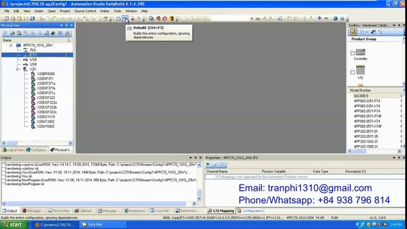The width and height of the screenshot is (407, 229).
Task: Pin the Physical View panel
Action: (67, 25)
